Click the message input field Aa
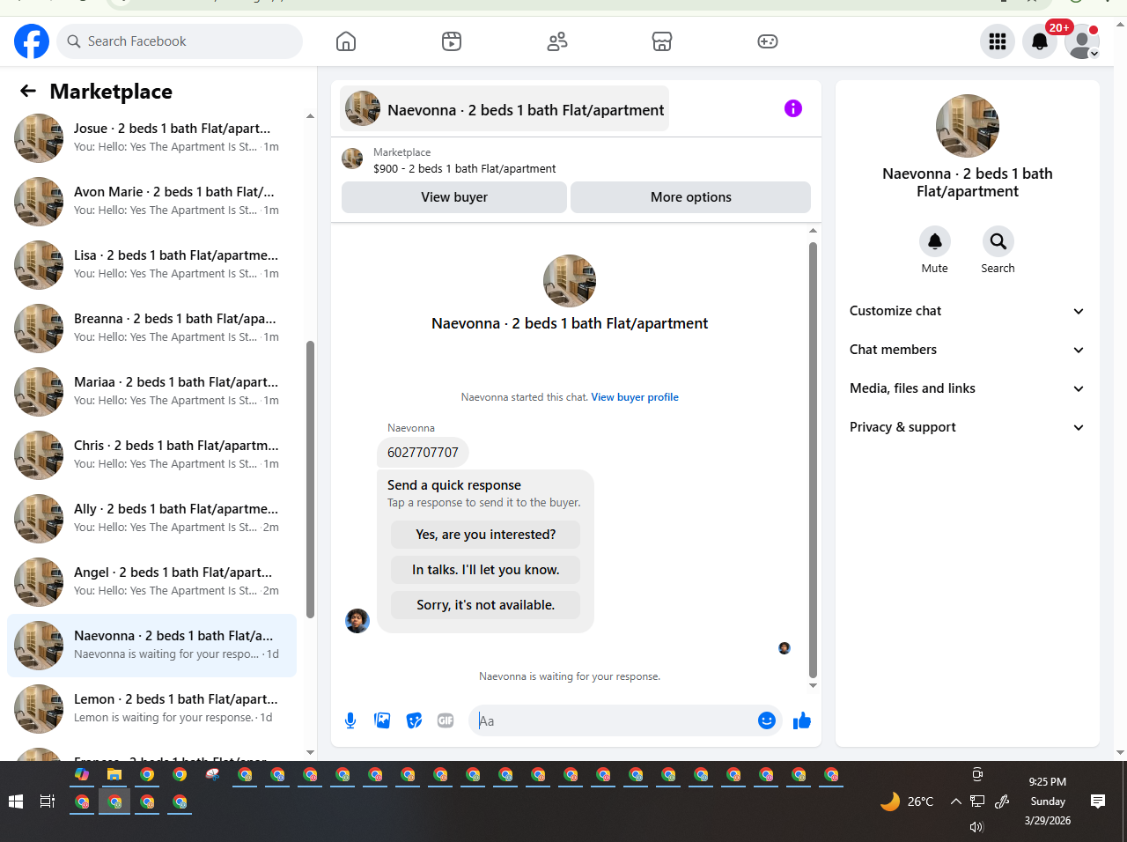1127x842 pixels. 615,720
